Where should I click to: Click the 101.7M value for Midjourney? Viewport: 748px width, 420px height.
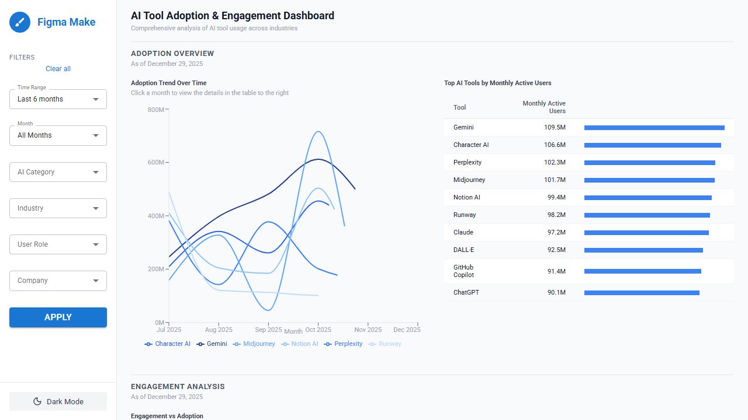555,180
